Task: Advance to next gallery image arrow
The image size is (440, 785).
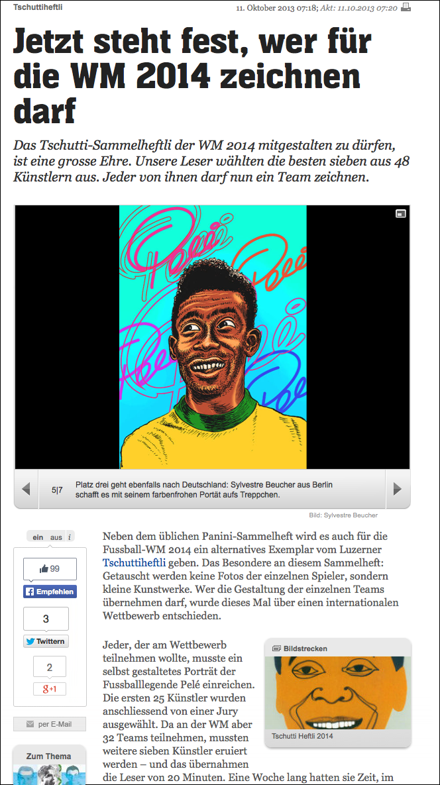Action: [398, 489]
